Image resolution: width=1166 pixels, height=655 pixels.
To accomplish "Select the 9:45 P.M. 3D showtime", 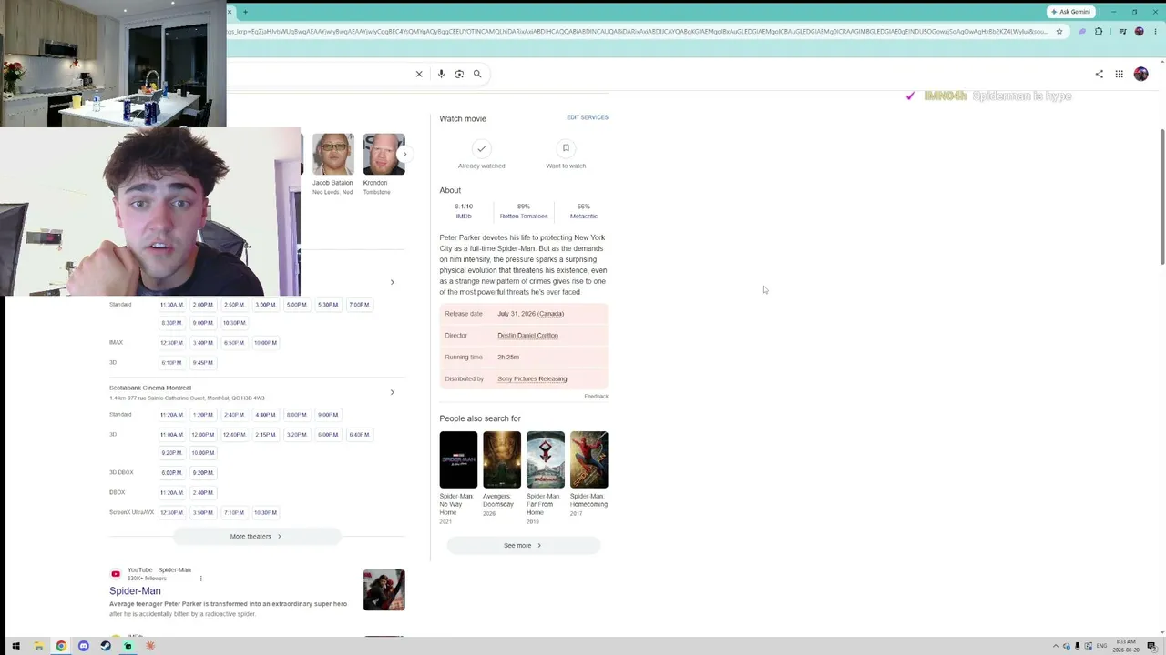I will point(202,363).
